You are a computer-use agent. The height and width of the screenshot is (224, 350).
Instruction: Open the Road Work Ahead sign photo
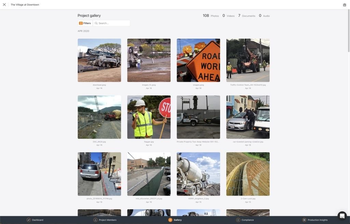pyautogui.click(x=199, y=60)
